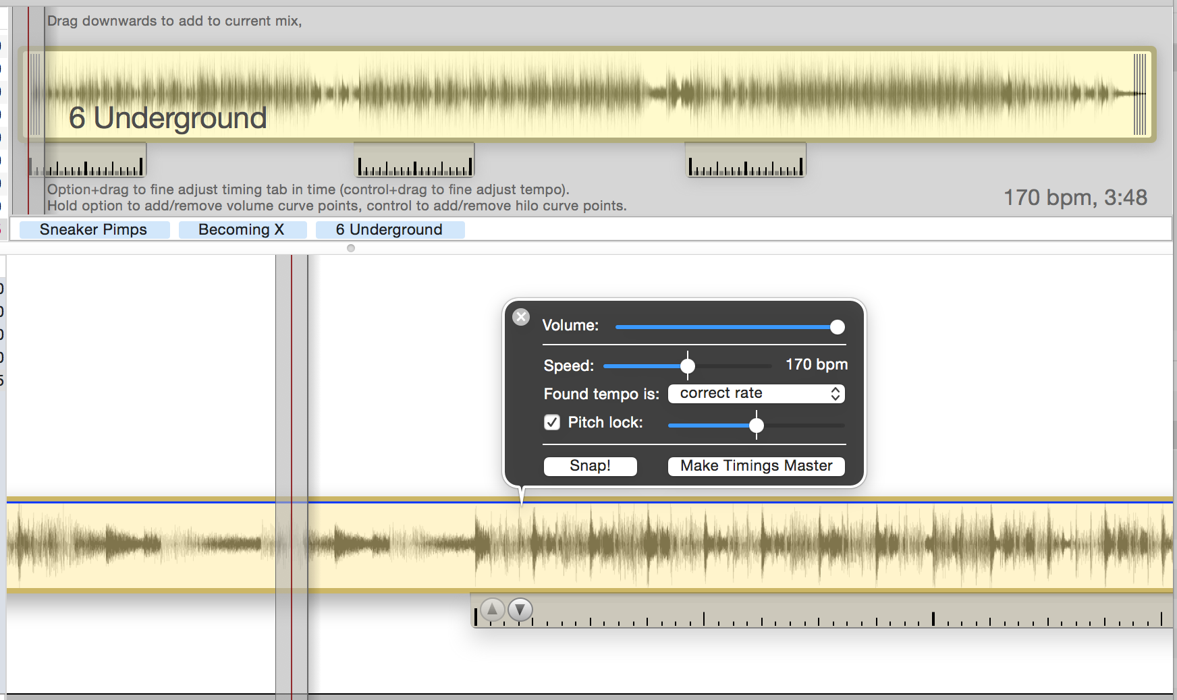Toggle the Pitch lock checkbox

point(552,422)
